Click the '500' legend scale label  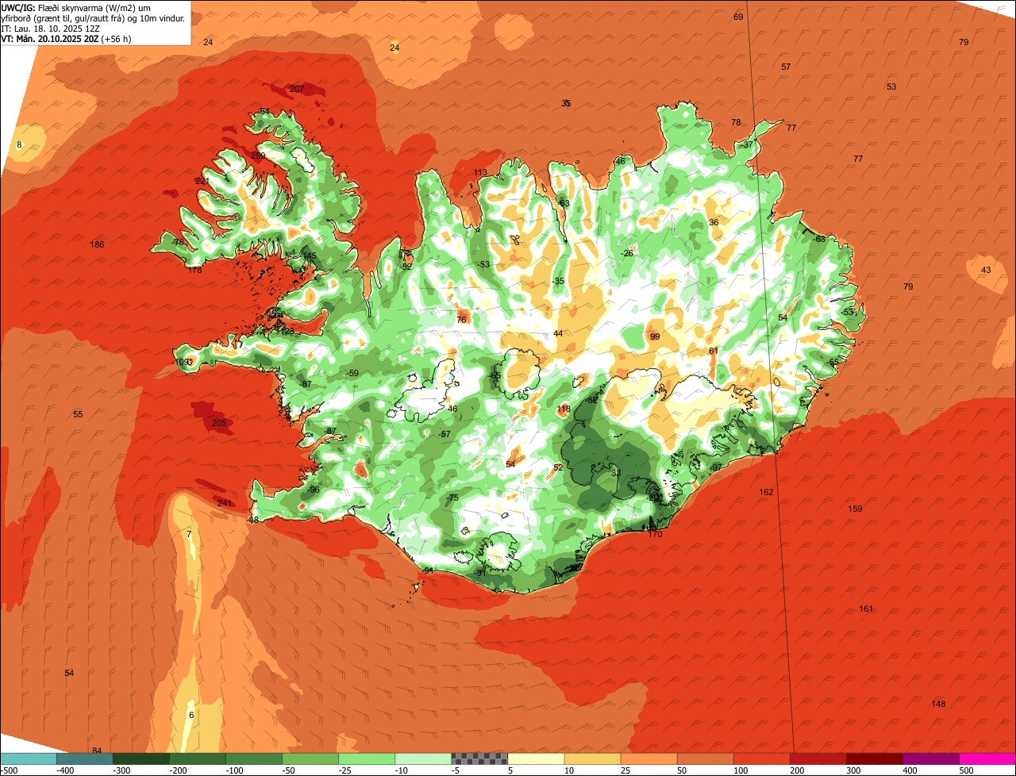click(x=966, y=770)
